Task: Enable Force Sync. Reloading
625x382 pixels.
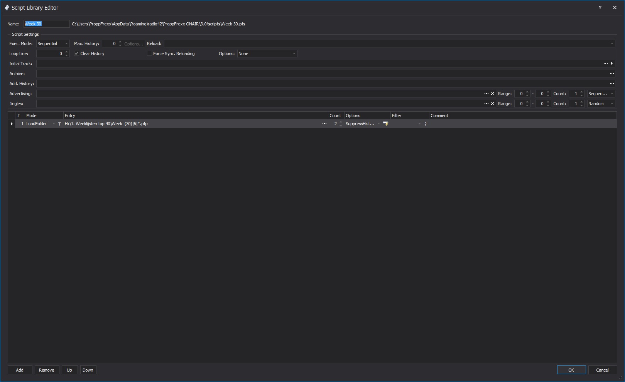Action: (150, 54)
